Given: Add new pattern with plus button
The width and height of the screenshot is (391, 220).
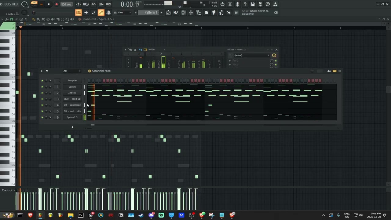Looking at the screenshot, I should (161, 13).
